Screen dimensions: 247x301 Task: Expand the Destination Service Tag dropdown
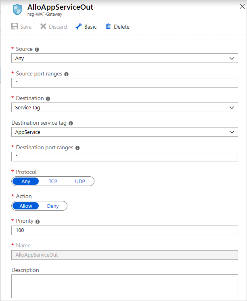pyautogui.click(x=124, y=108)
